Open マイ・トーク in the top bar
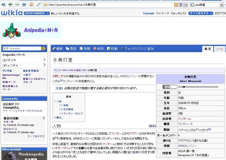Image resolution: width=226 pixels, height=160 pixels. 162,13
